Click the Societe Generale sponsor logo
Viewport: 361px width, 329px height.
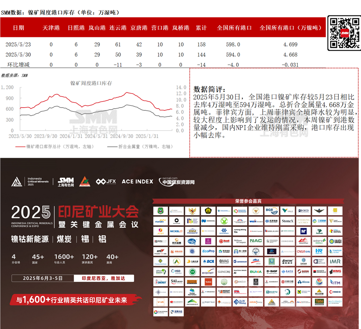coord(319,272)
